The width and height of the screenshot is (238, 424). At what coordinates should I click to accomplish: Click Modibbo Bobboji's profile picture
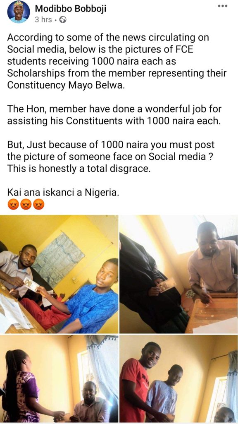tap(19, 12)
